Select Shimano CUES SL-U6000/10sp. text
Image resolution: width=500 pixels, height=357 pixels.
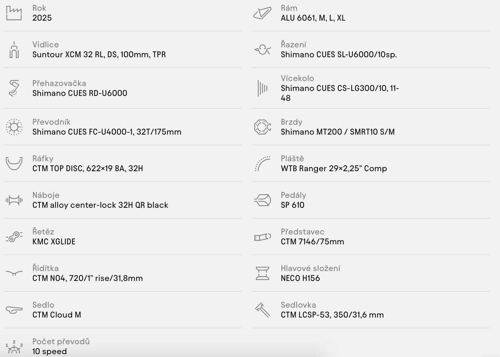coord(339,55)
